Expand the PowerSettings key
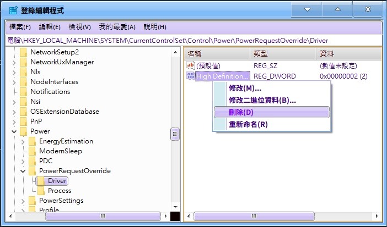This screenshot has height=227, width=387. (23, 201)
